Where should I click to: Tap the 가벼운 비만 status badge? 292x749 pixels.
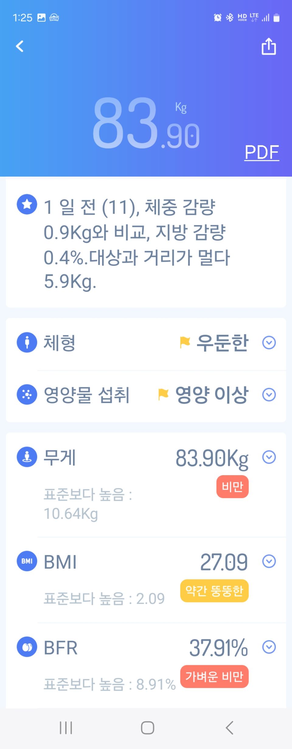click(x=214, y=677)
